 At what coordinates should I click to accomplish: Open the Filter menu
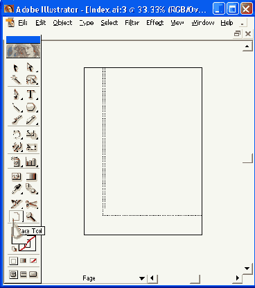tap(132, 23)
